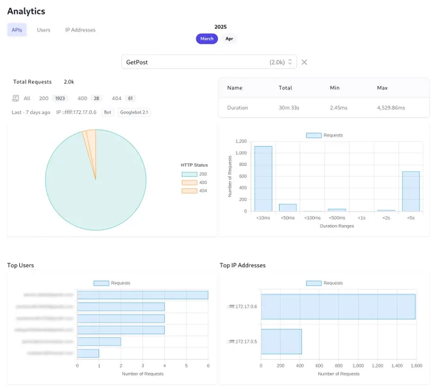Open the IP Addresses tab
The height and width of the screenshot is (391, 436).
coord(80,29)
